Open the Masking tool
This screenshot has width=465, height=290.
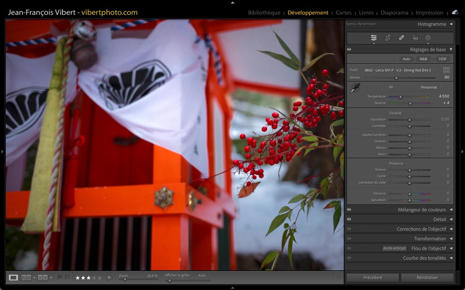point(428,38)
